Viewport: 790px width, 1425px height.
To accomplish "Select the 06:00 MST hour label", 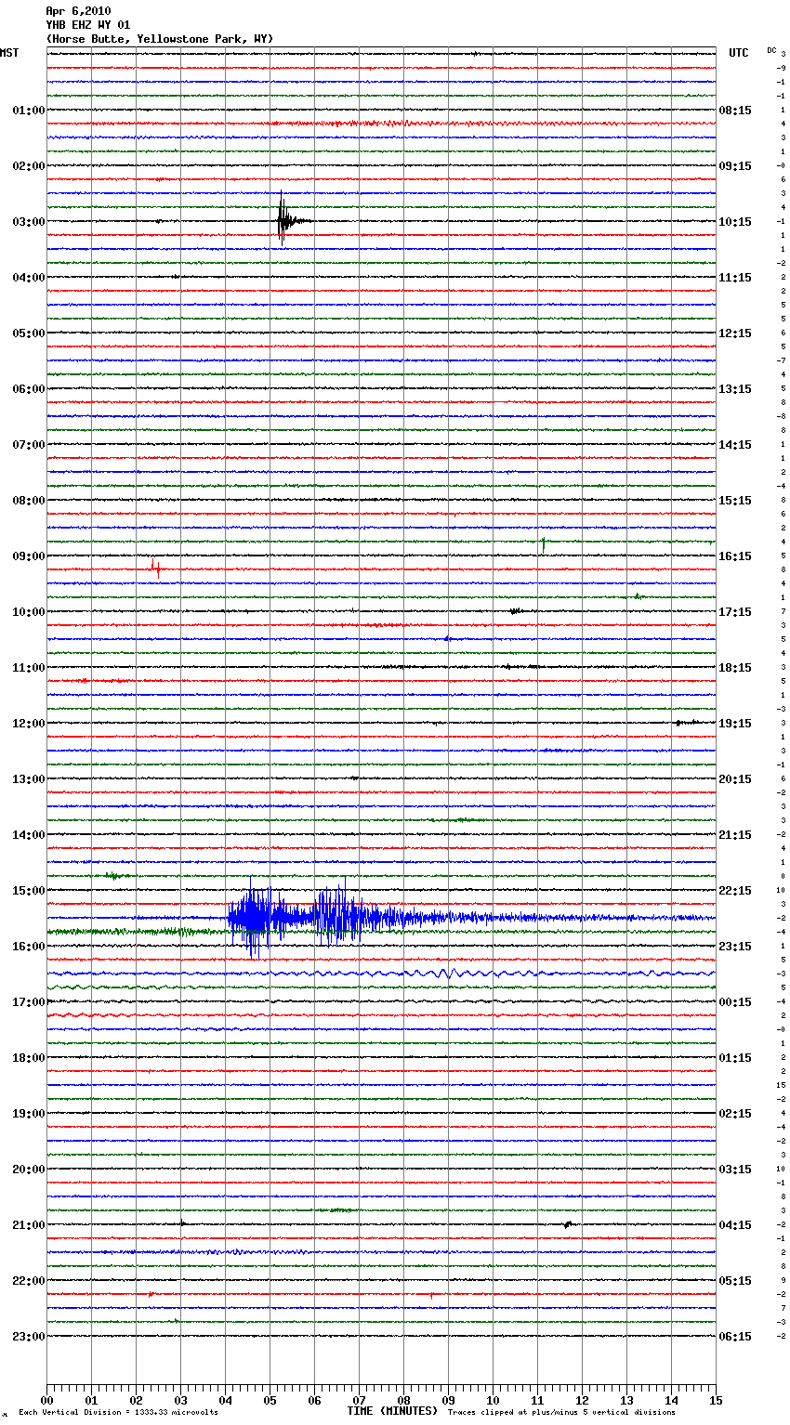I will tap(29, 389).
